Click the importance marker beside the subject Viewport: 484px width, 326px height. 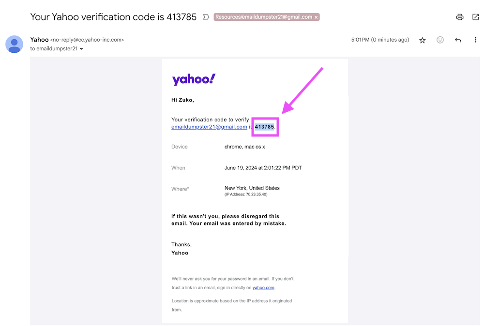coord(206,17)
